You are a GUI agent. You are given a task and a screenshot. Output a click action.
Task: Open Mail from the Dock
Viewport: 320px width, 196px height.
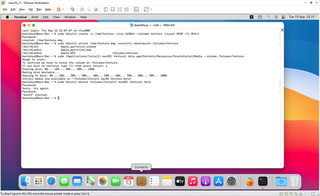tap(77, 181)
